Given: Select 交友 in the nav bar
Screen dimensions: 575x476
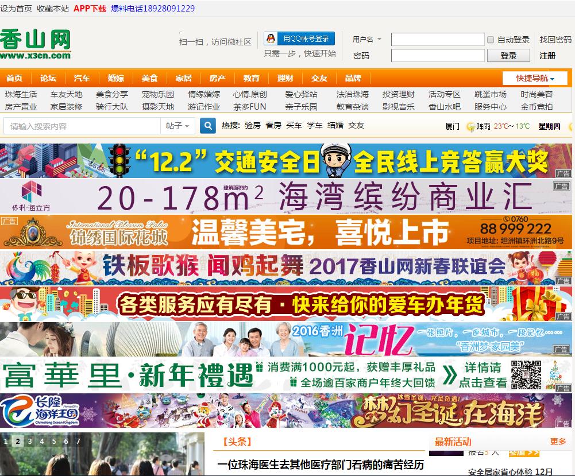Looking at the screenshot, I should pyautogui.click(x=319, y=78).
